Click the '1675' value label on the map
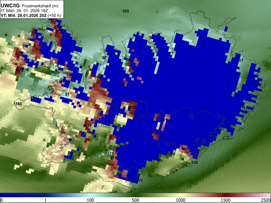 point(19,70)
